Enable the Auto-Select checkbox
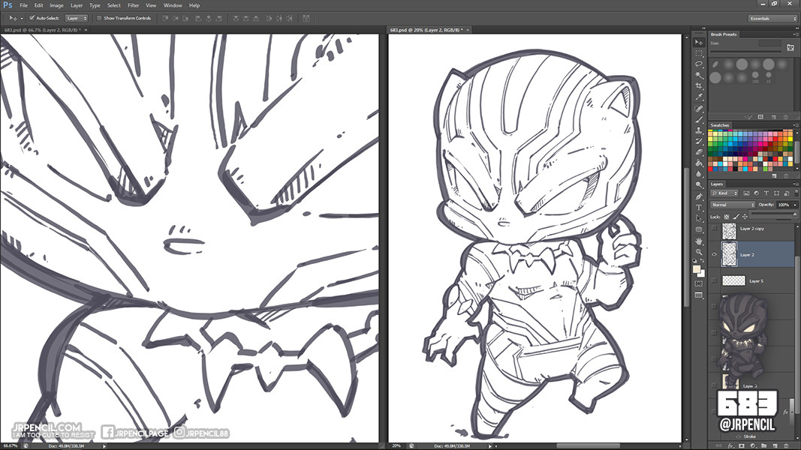This screenshot has width=801, height=450. click(x=32, y=18)
